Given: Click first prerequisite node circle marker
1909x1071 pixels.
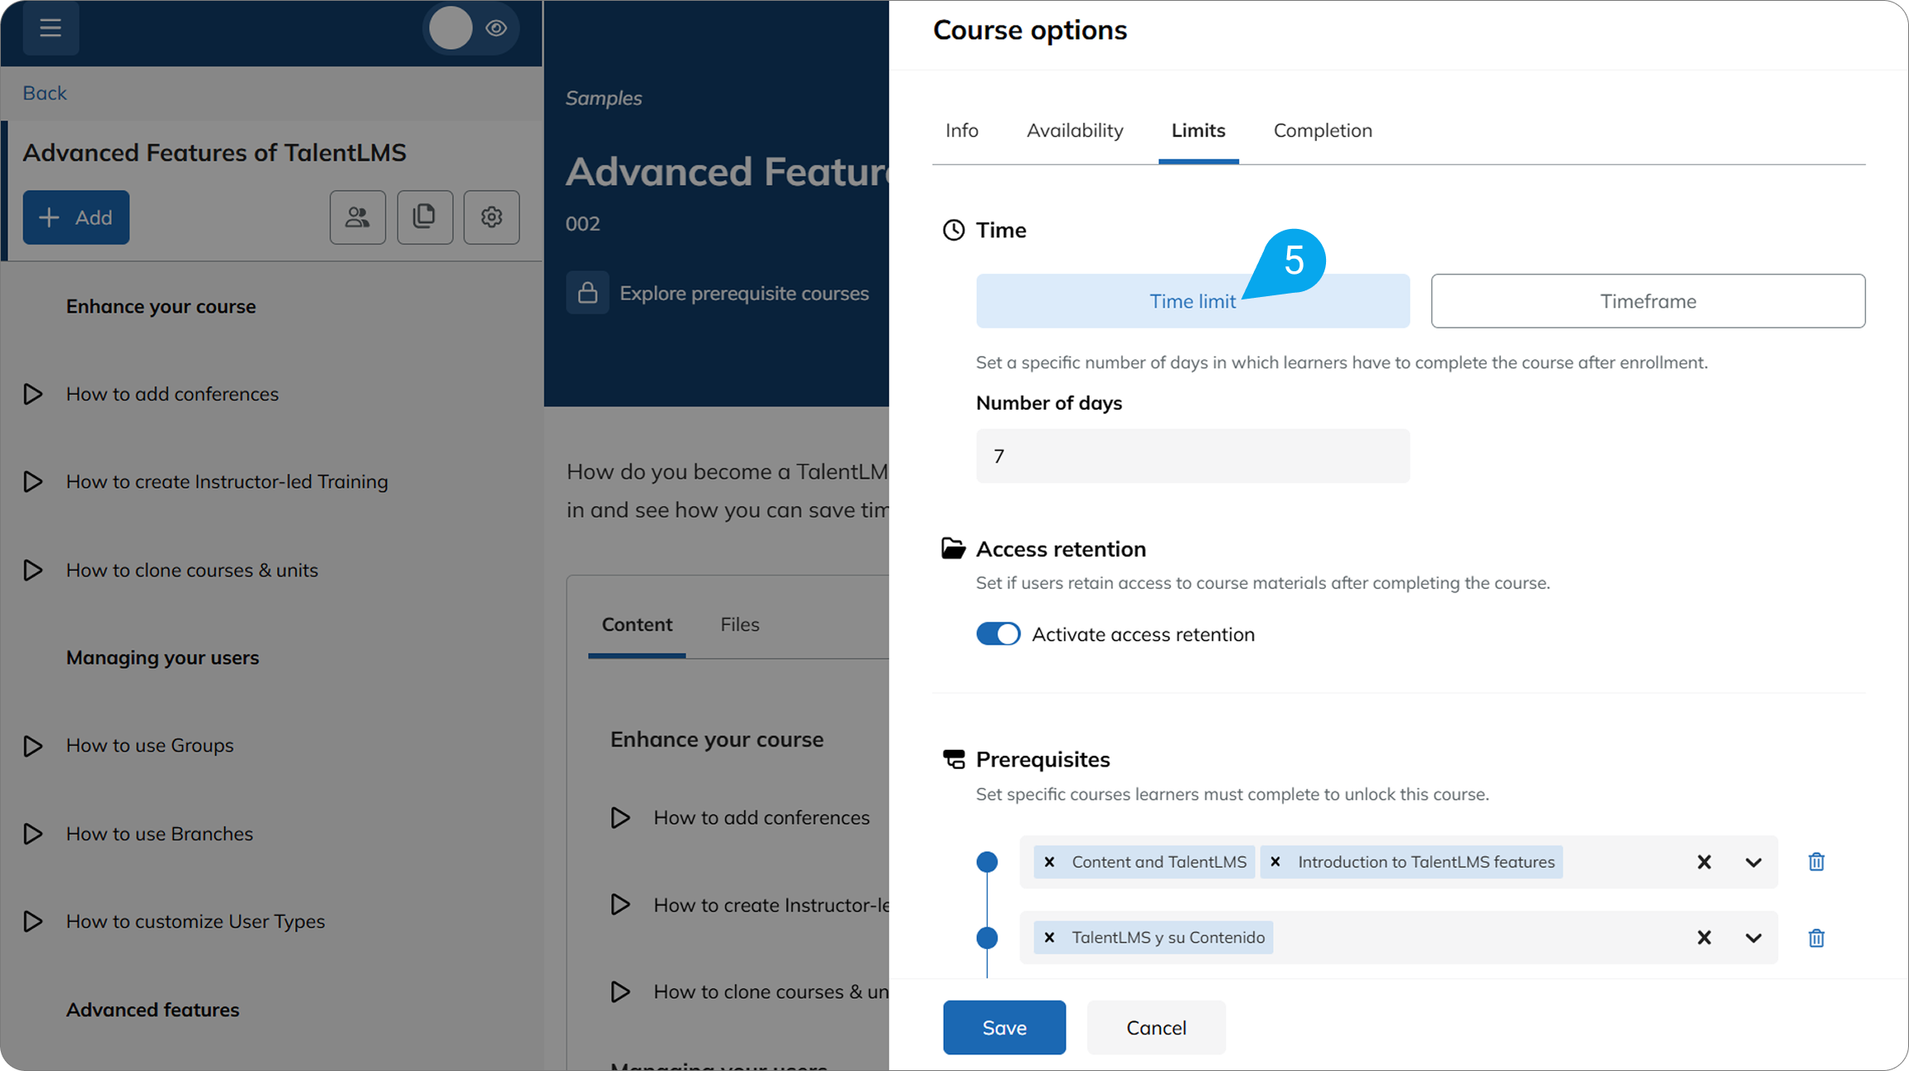Looking at the screenshot, I should (987, 862).
